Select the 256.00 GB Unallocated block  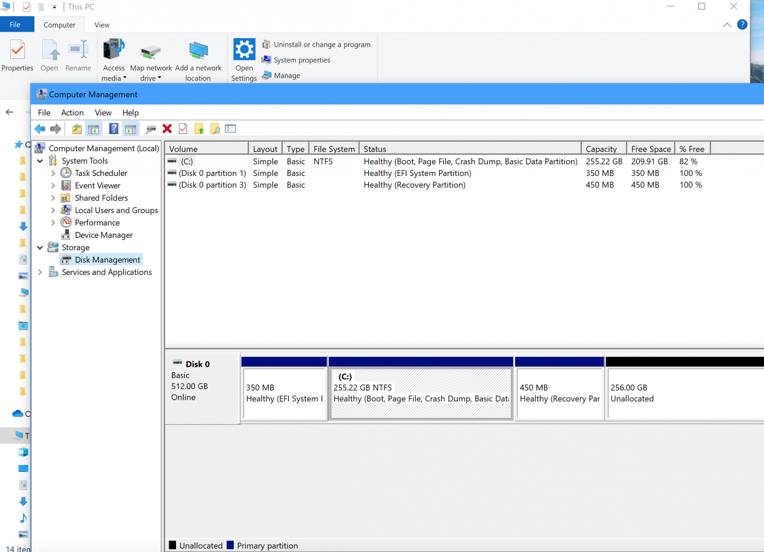[685, 389]
